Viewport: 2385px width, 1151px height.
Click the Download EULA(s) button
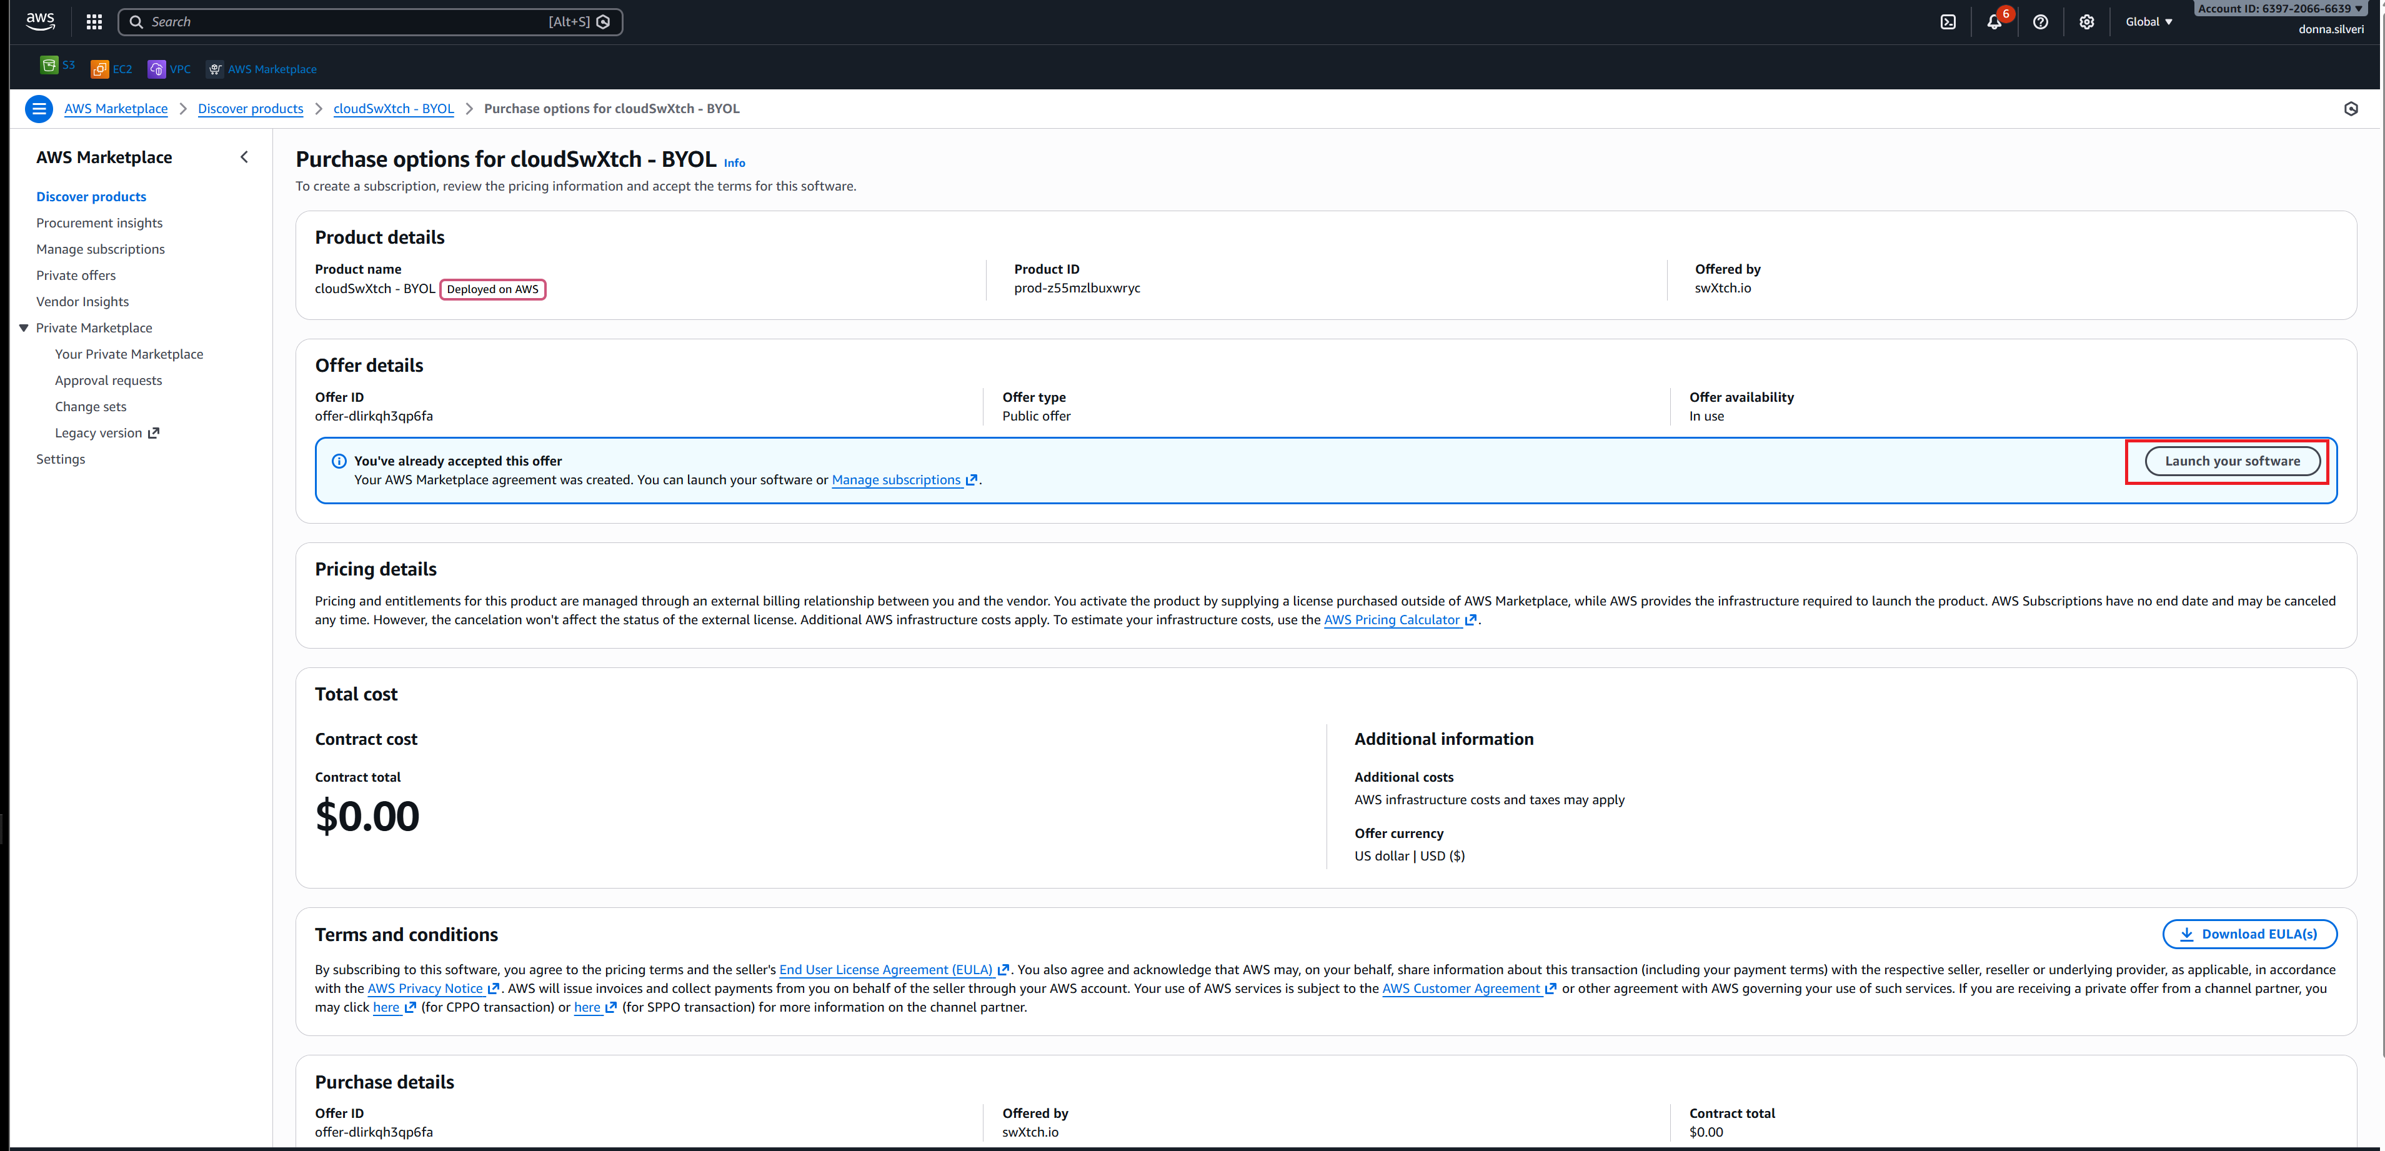(2249, 934)
